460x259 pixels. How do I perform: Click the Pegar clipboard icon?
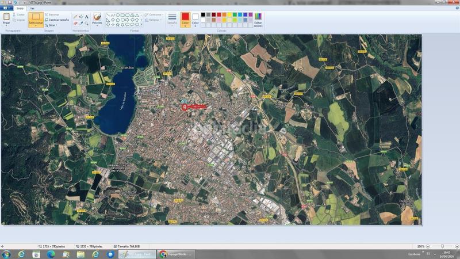tap(6, 18)
